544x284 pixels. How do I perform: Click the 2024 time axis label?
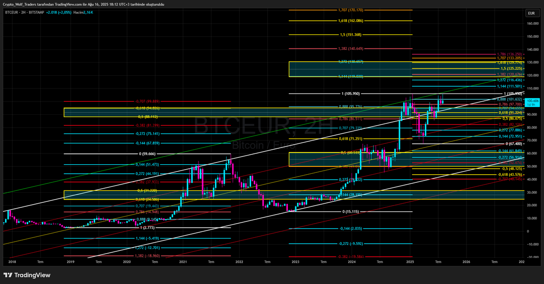click(x=352, y=262)
